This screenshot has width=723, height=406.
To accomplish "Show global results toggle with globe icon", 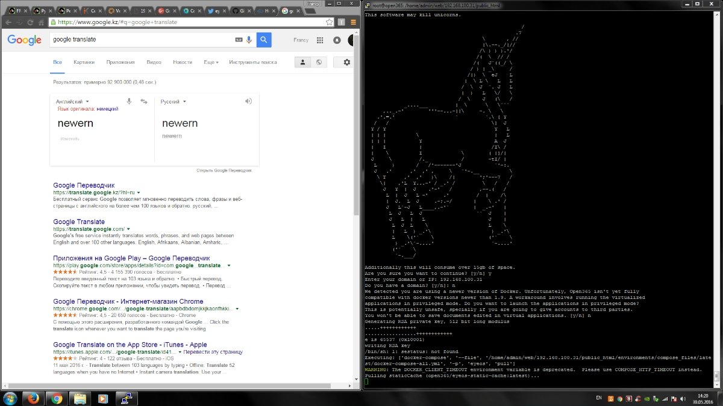I will pyautogui.click(x=319, y=62).
